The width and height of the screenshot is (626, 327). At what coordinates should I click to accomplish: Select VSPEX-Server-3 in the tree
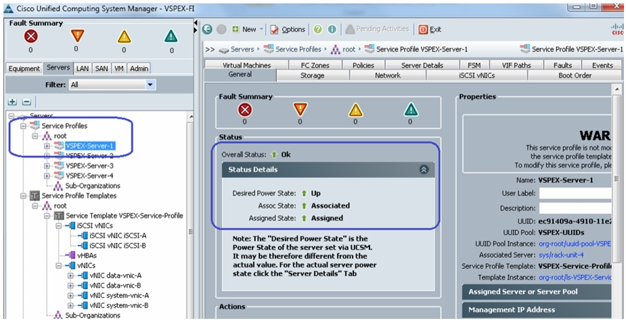point(89,166)
